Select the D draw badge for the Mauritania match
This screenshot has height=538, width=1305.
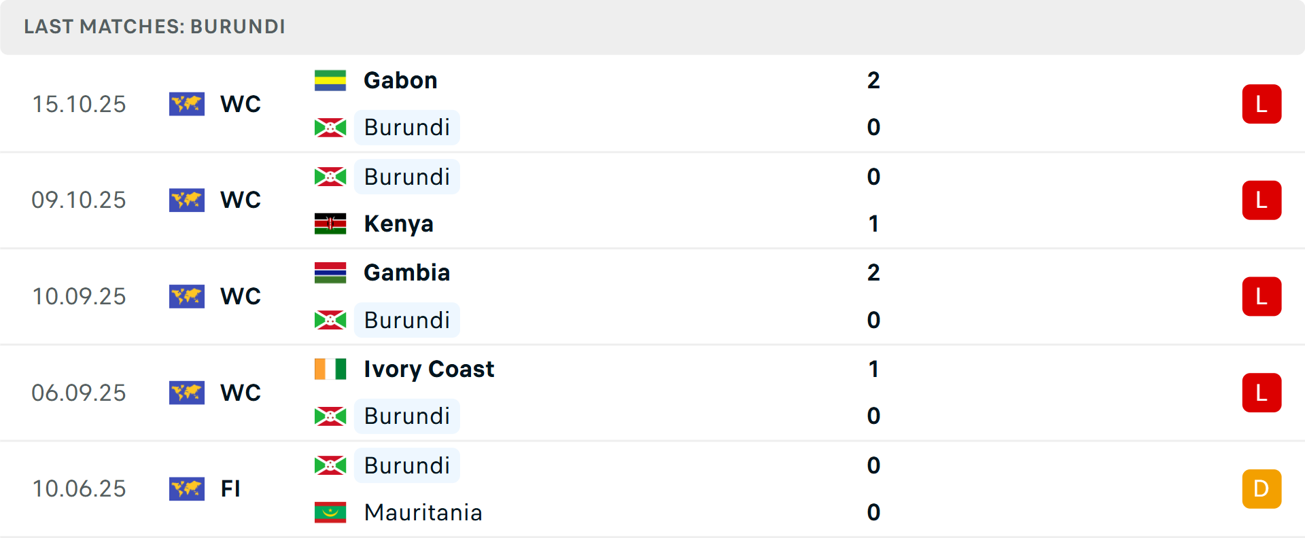tap(1261, 488)
